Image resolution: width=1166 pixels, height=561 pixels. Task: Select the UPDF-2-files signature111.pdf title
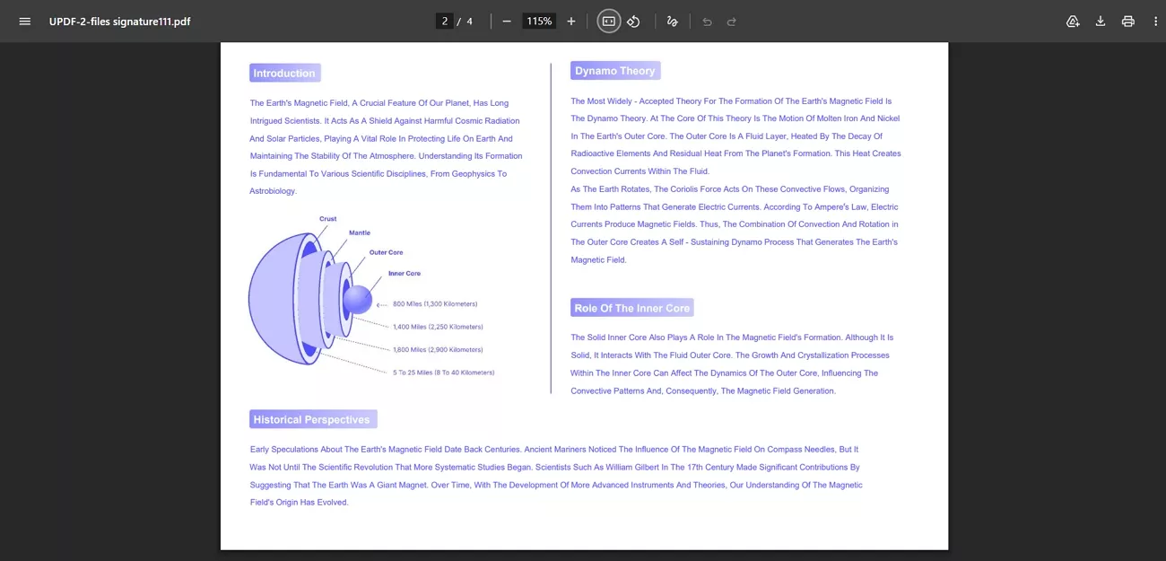[117, 21]
